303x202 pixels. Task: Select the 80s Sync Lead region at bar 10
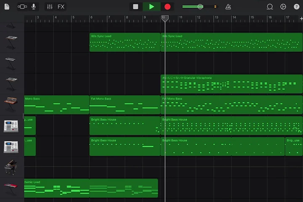click(x=231, y=42)
